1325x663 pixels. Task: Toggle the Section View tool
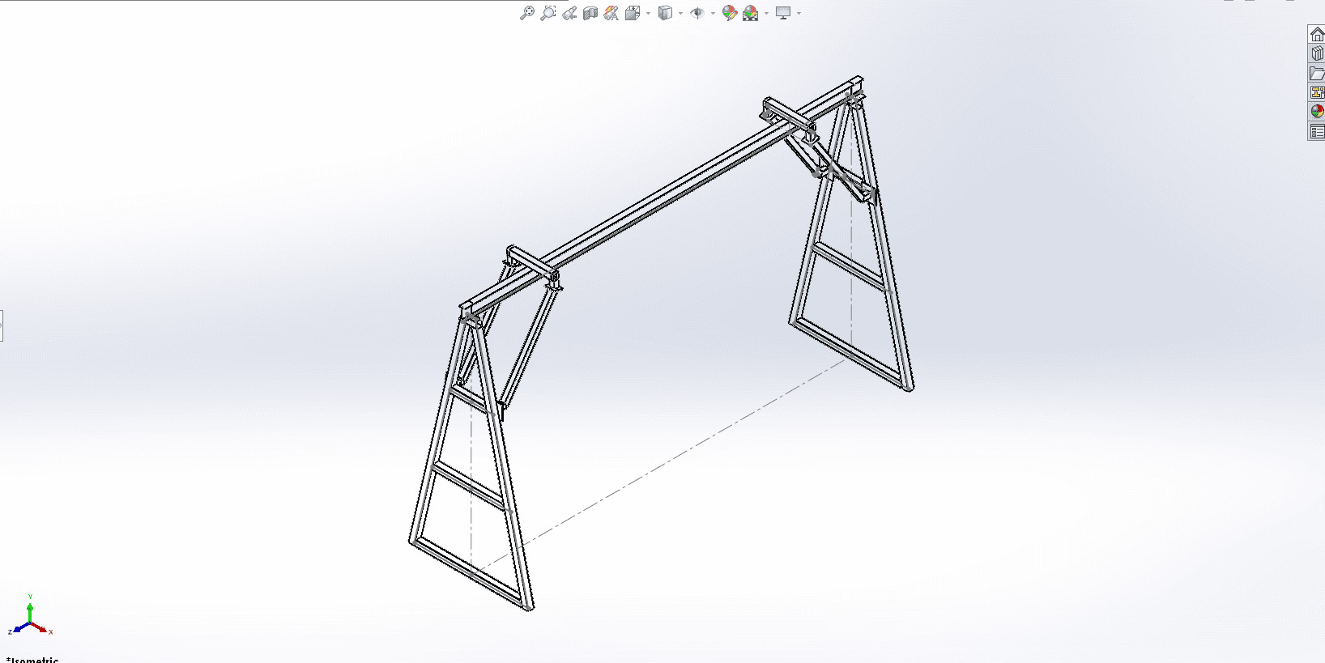[x=590, y=13]
